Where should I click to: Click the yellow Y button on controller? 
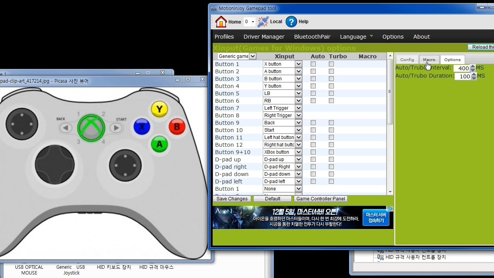click(x=159, y=109)
